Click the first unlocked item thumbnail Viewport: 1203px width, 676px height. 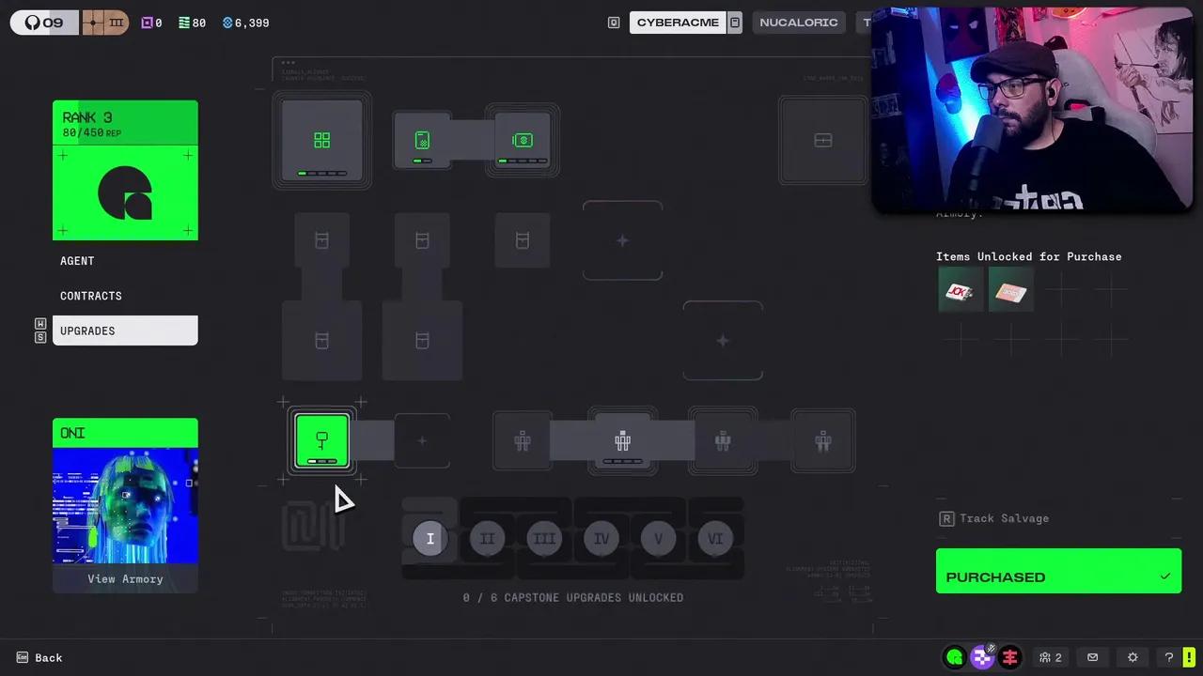point(961,290)
